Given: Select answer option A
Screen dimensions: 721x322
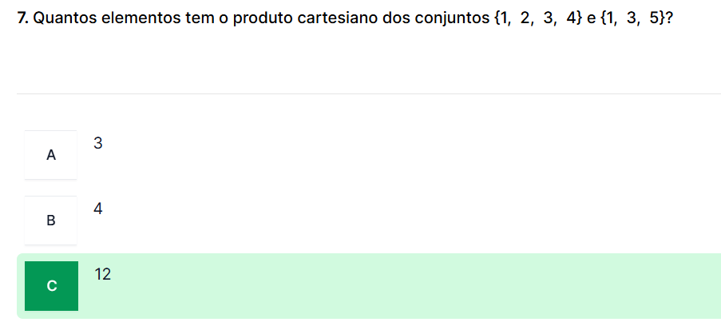Looking at the screenshot, I should (x=51, y=155).
